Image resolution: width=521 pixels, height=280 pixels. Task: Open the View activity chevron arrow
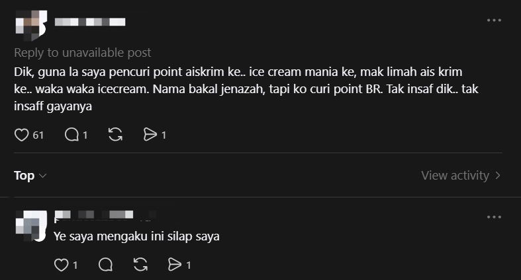498,176
